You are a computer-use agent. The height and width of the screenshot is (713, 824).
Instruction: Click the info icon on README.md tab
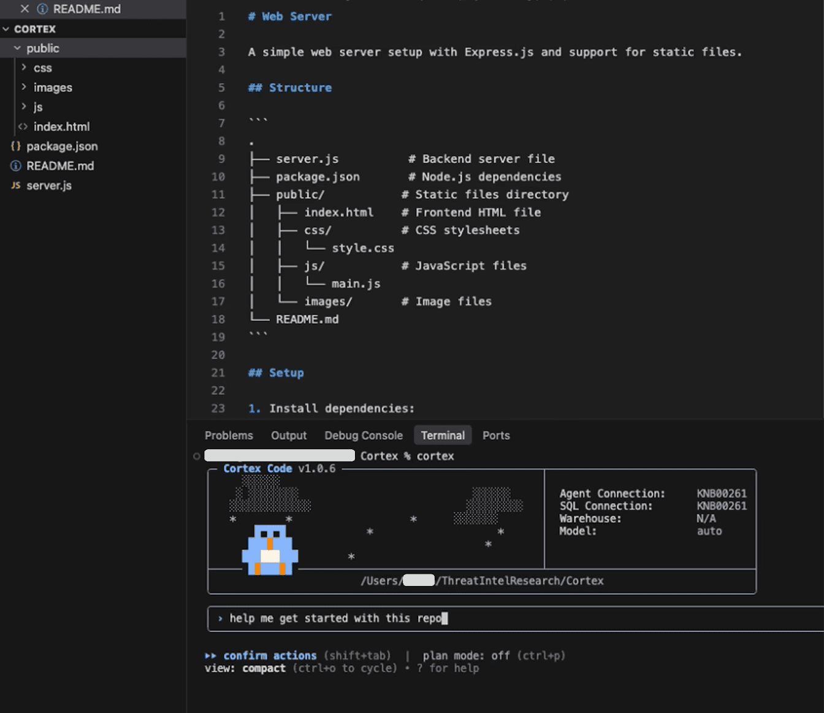(x=42, y=9)
